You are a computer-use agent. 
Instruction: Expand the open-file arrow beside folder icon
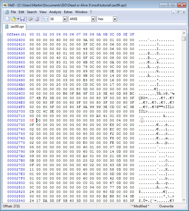coord(18,19)
